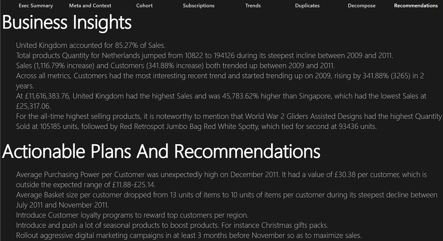Click the Sales 1,116.79% increase insight line
Viewport: 443px width, 241px height.
click(x=175, y=65)
